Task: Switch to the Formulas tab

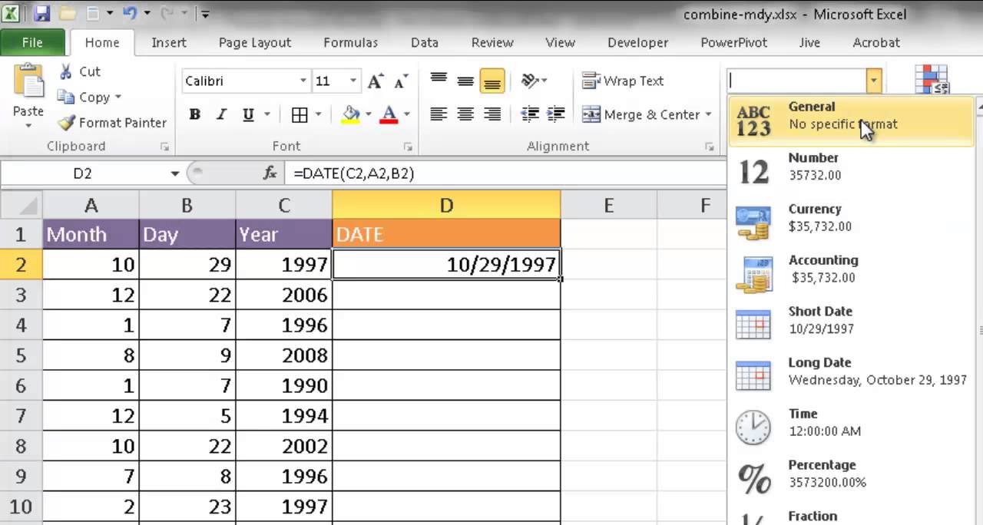Action: click(350, 43)
